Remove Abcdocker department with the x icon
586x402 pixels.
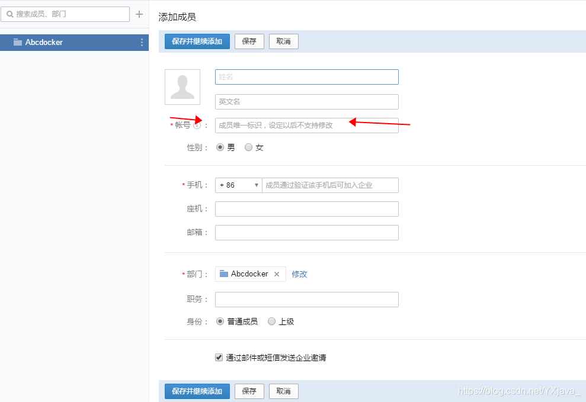277,274
